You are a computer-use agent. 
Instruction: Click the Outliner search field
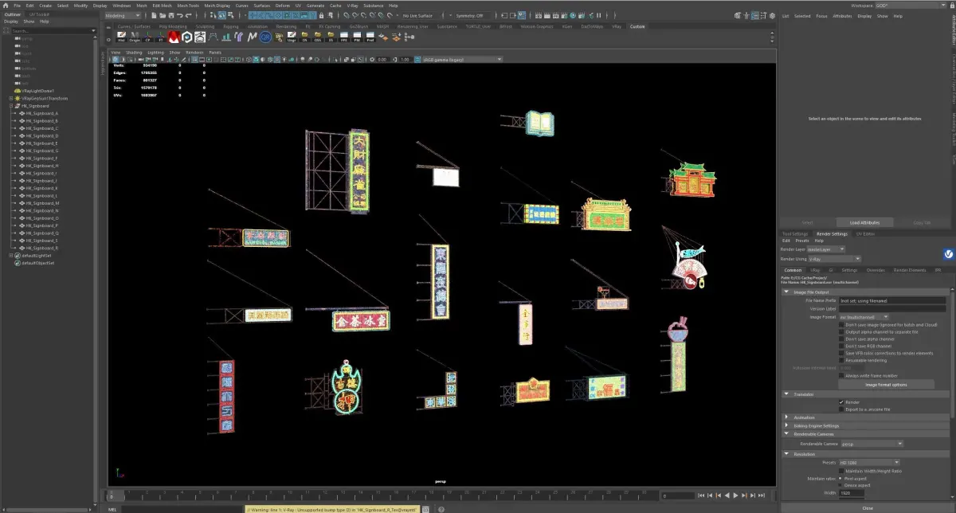point(53,30)
